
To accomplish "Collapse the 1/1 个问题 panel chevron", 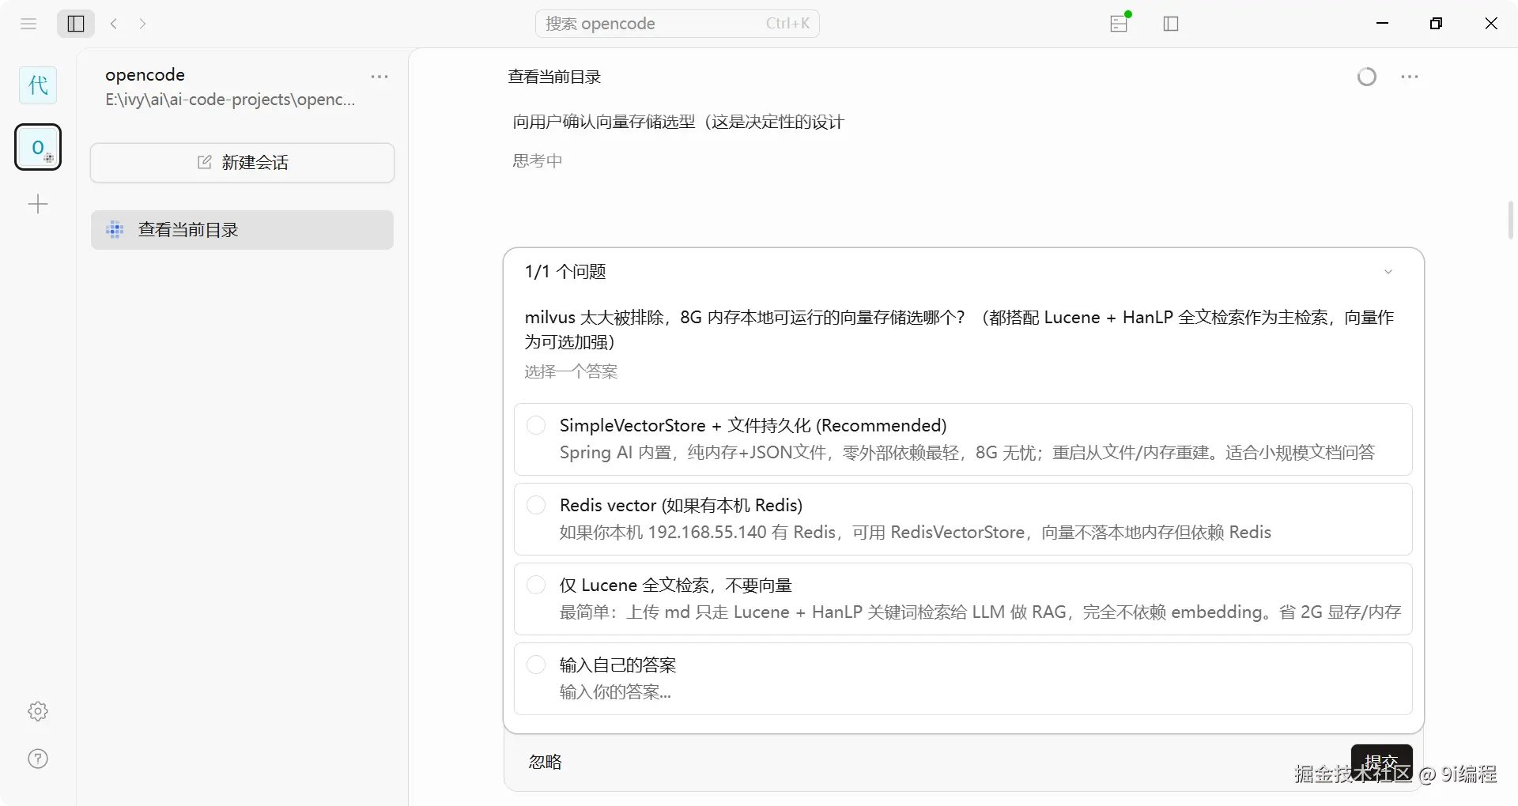I will [1388, 272].
